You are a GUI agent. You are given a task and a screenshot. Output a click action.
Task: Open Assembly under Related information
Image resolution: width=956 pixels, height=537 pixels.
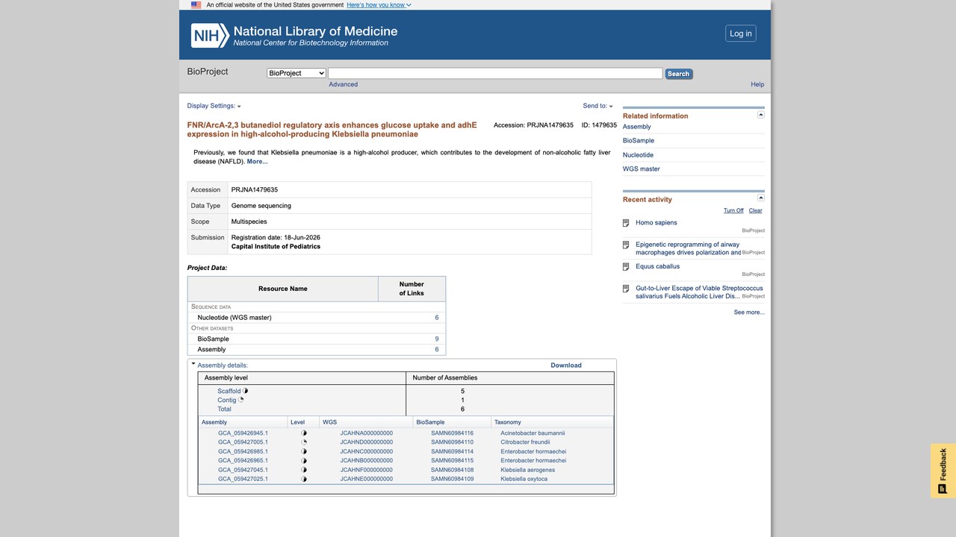(x=637, y=127)
